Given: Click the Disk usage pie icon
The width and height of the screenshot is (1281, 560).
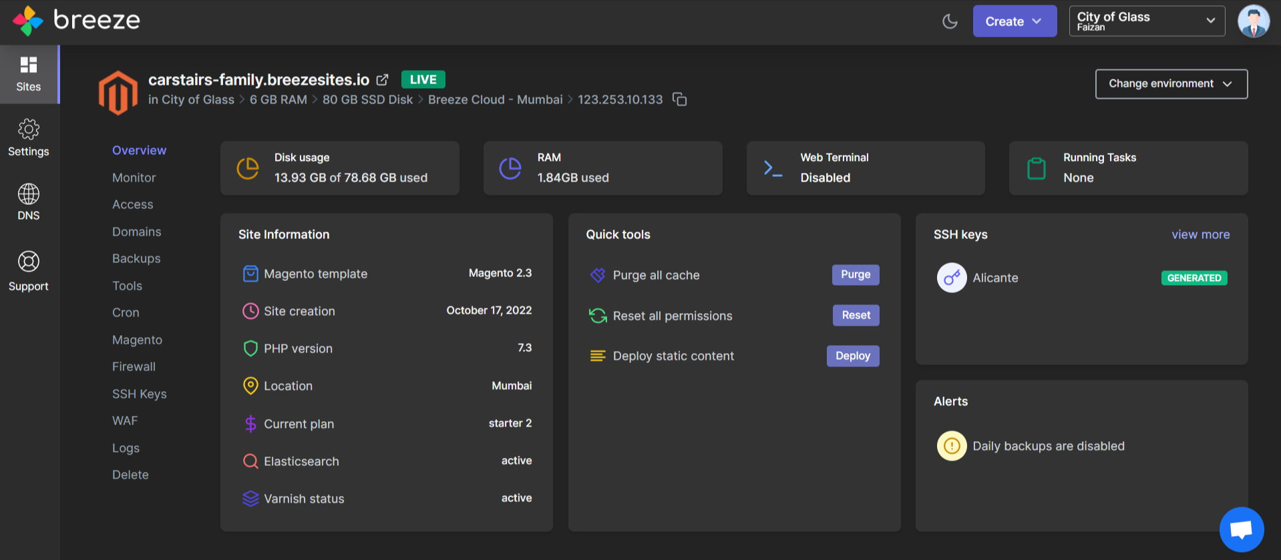Looking at the screenshot, I should pos(248,168).
